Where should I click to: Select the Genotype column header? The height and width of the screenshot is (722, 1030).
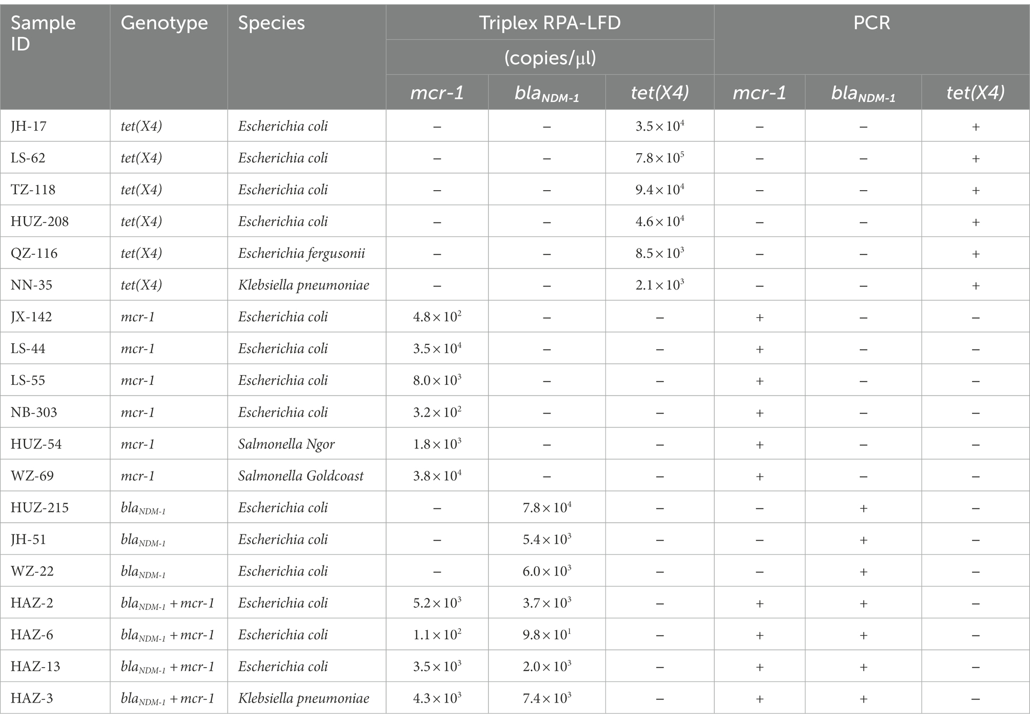pyautogui.click(x=164, y=23)
